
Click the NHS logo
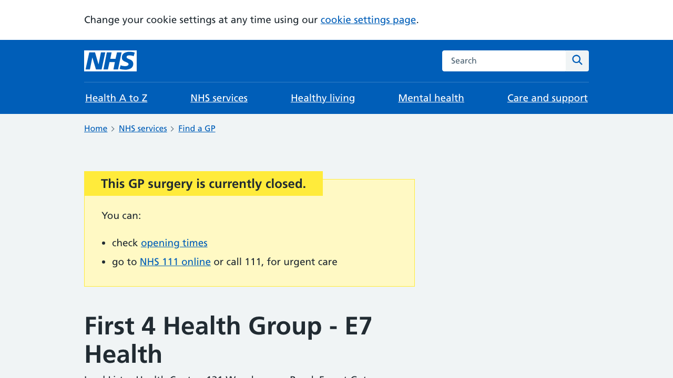pyautogui.click(x=110, y=61)
